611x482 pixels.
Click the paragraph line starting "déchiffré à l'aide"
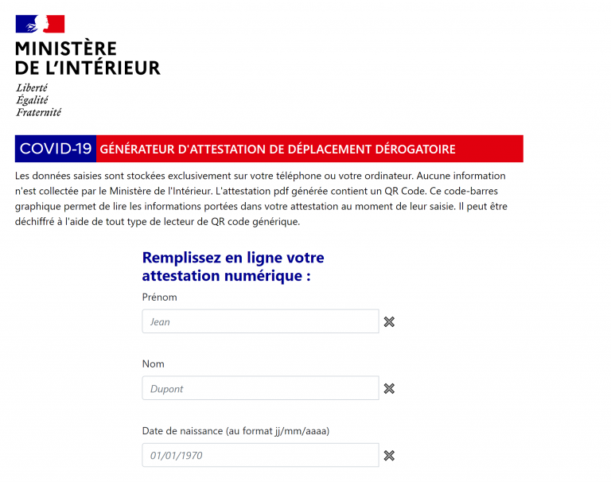pyautogui.click(x=158, y=222)
